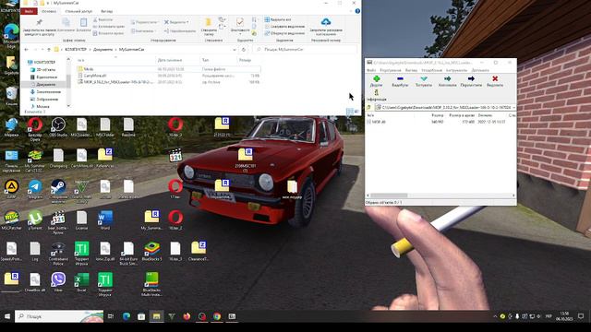Switch to the Share tab in Explorer ribbon
This screenshot has height=332, width=591.
pos(78,11)
